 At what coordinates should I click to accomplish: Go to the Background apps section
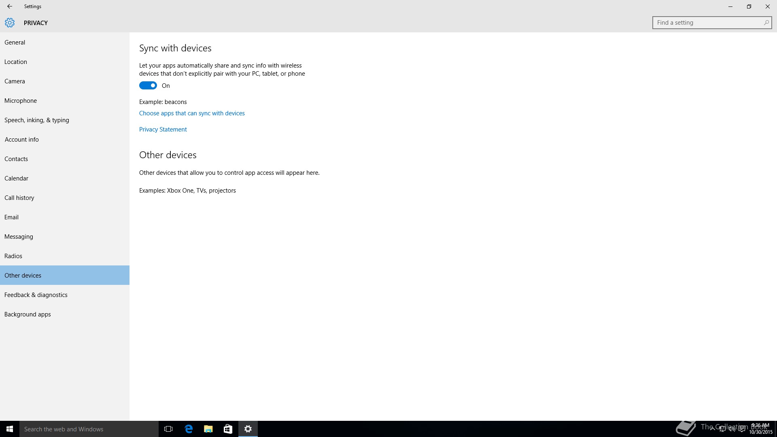click(28, 314)
